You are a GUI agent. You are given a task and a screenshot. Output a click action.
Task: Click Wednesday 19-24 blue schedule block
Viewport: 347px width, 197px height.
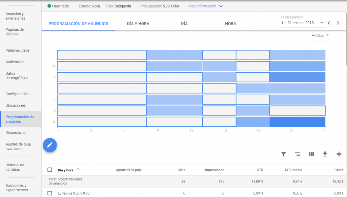[x=298, y=77]
